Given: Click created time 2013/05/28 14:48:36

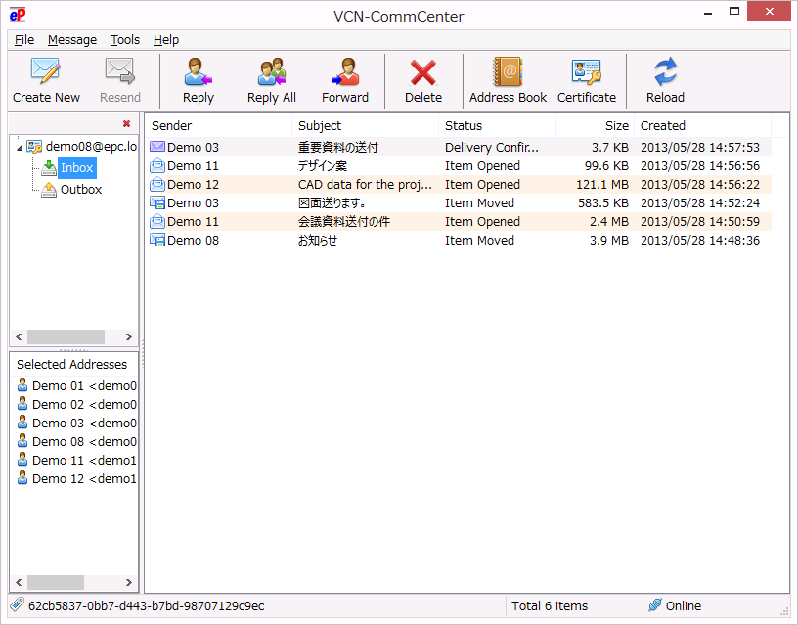Looking at the screenshot, I should coord(700,241).
